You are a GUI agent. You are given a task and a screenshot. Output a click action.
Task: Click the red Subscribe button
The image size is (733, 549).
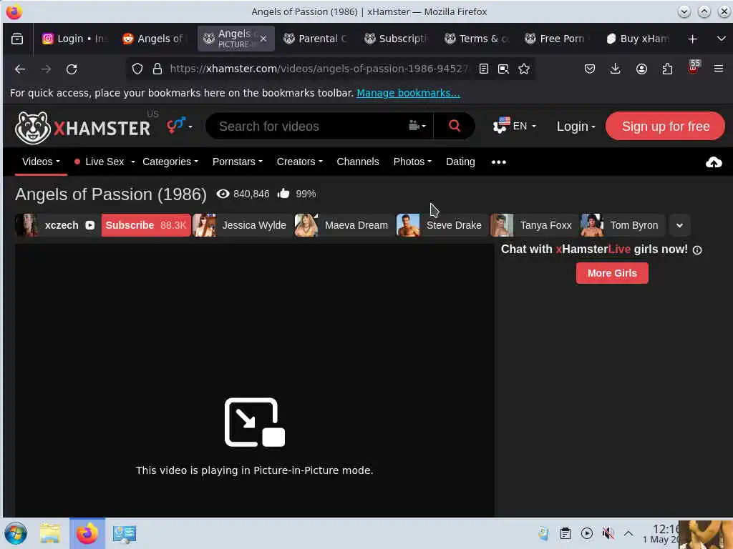146,225
